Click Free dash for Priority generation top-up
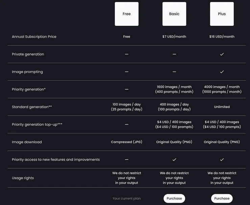 pos(127,124)
